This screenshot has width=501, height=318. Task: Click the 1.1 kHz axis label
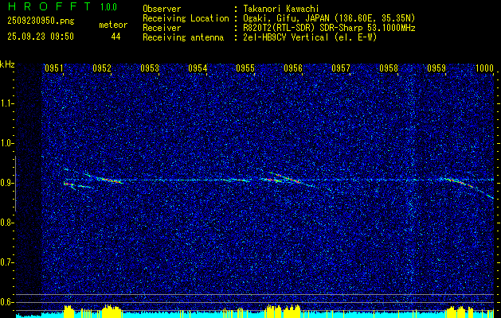tap(6, 103)
